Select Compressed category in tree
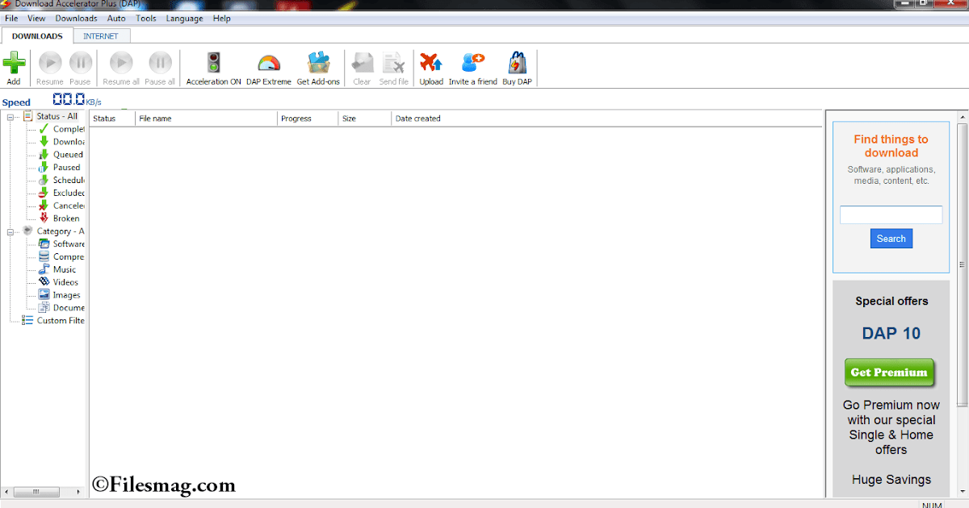The image size is (969, 508). click(x=61, y=257)
